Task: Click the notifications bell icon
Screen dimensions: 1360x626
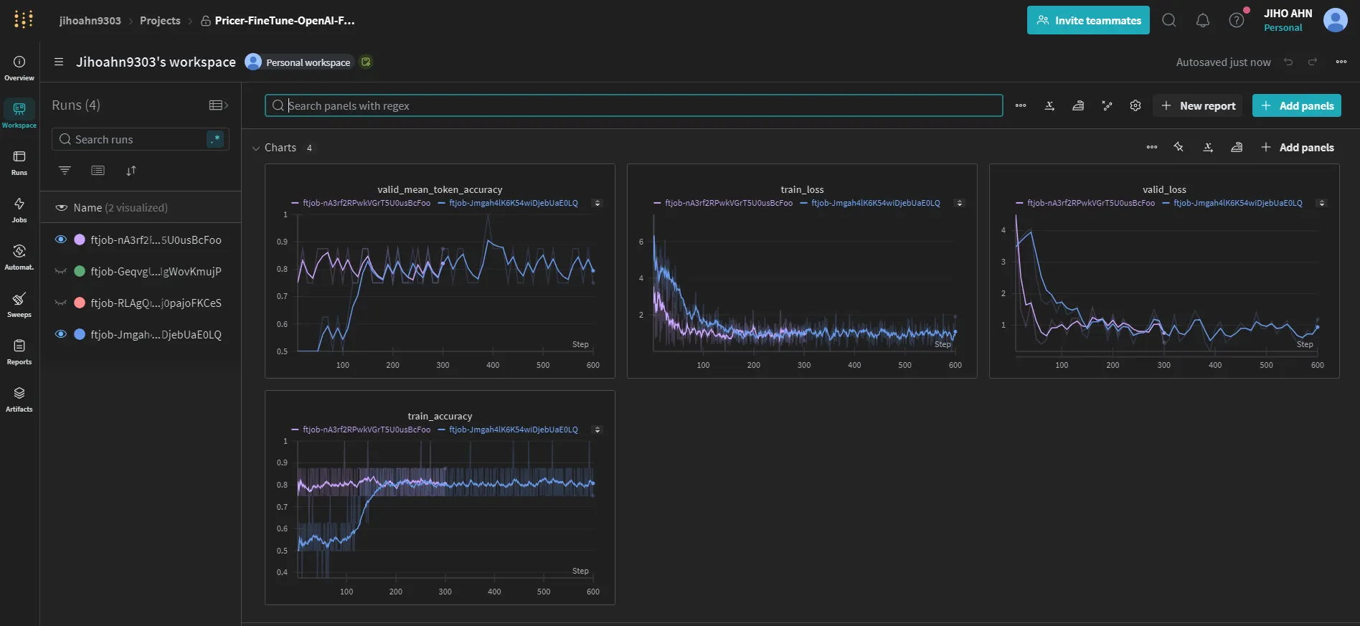Action: [1203, 21]
